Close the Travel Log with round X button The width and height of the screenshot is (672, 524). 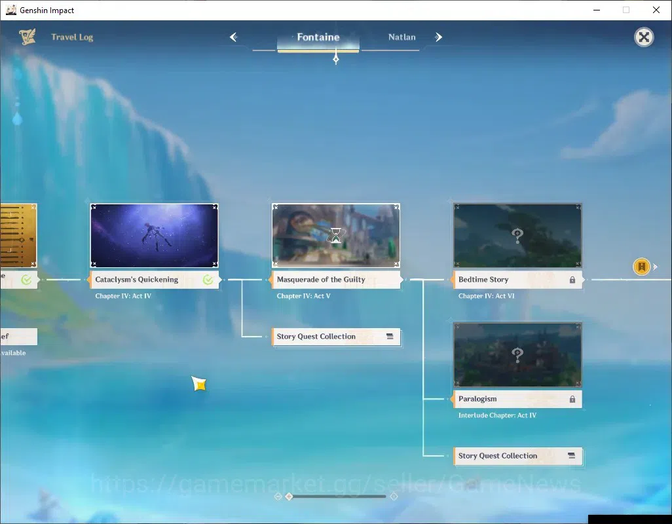(x=644, y=37)
